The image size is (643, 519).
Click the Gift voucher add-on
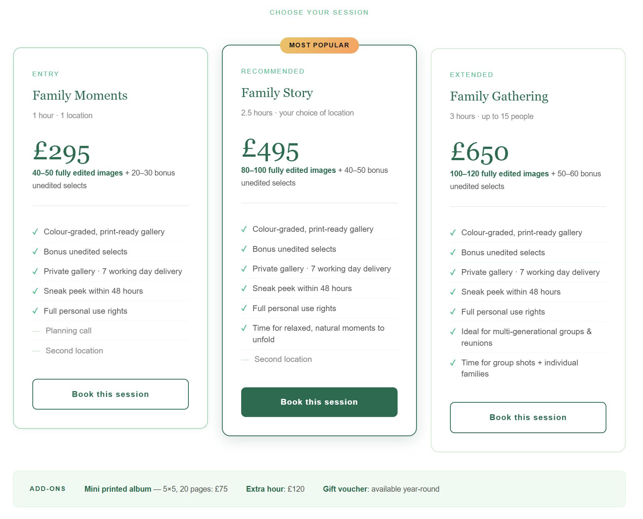click(x=381, y=489)
